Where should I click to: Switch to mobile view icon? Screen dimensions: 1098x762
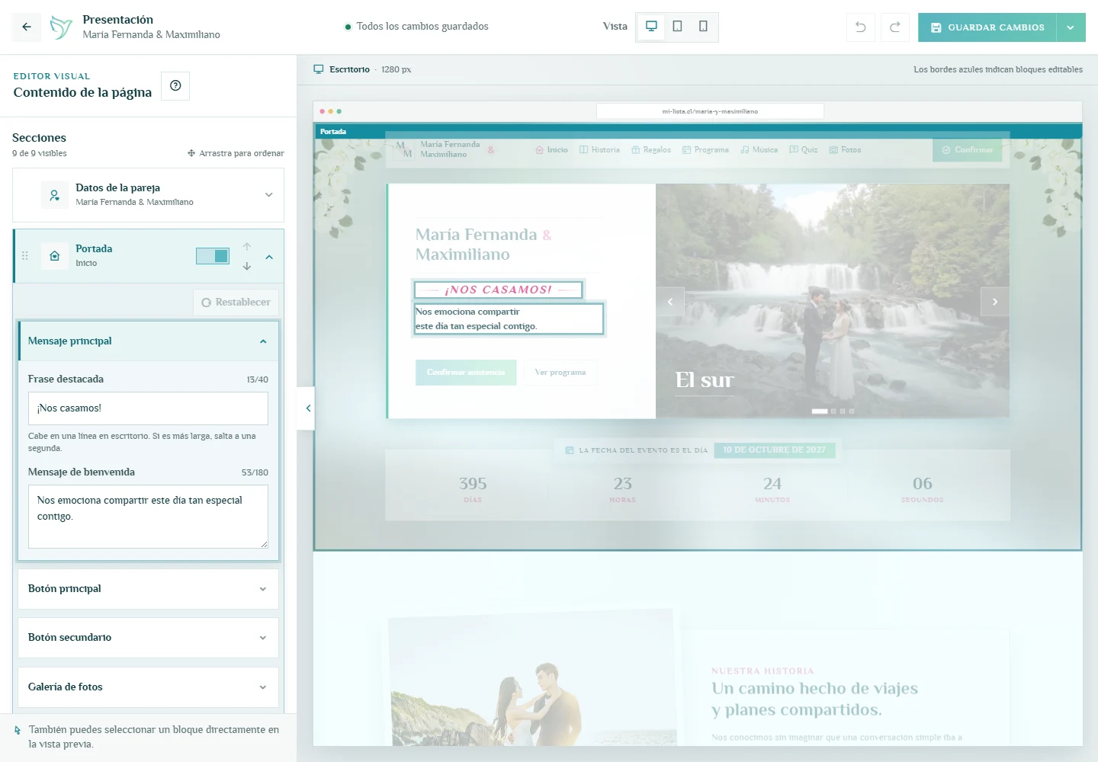[703, 27]
